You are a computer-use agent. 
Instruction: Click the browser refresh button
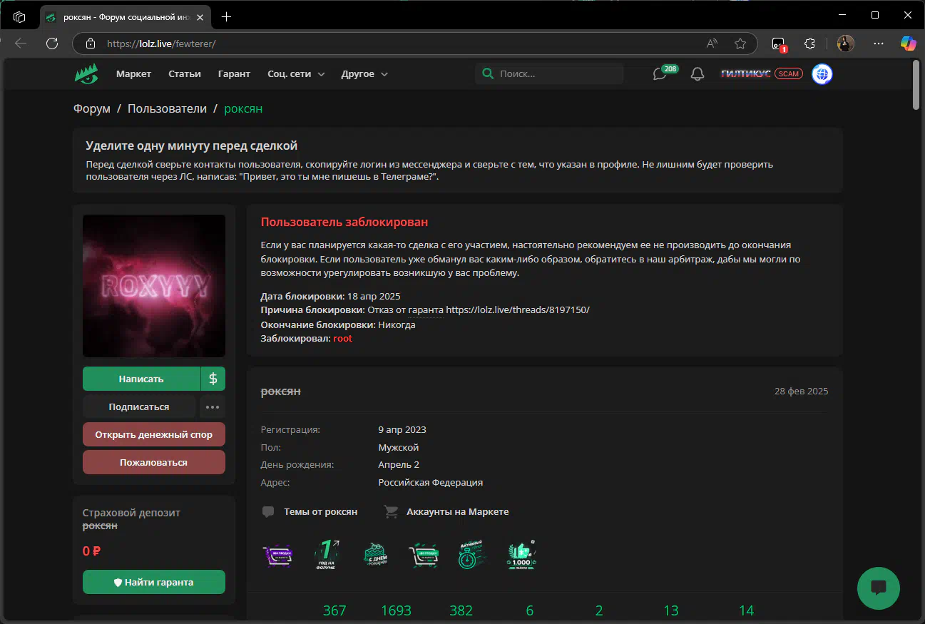click(52, 44)
